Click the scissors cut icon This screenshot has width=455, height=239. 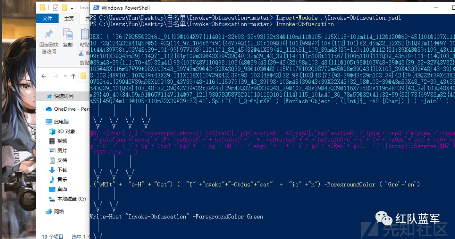point(81,53)
